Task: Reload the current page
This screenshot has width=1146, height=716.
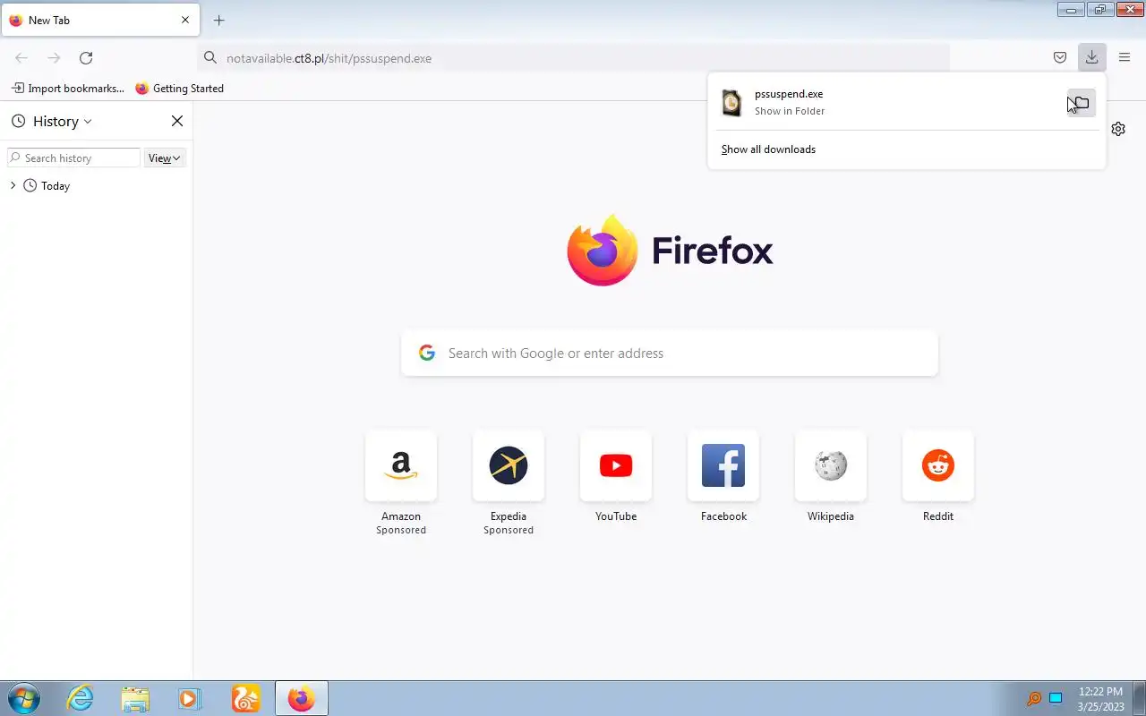Action: (x=86, y=58)
